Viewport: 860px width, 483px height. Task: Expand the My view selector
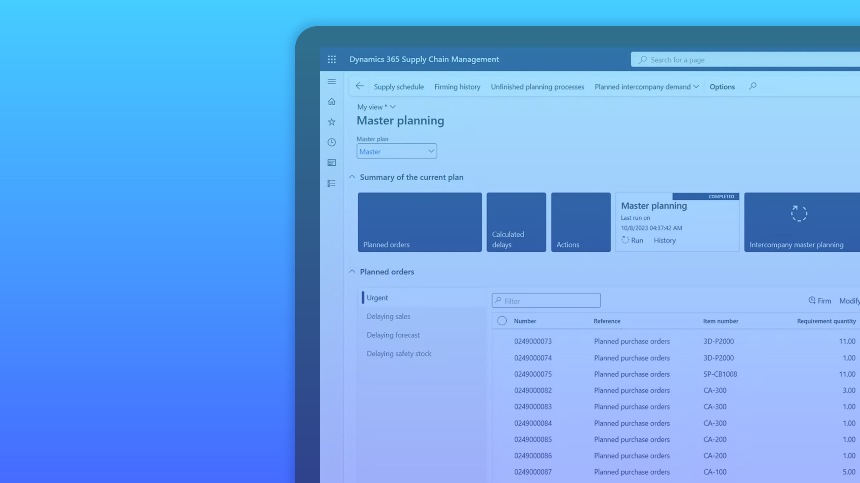pyautogui.click(x=376, y=107)
